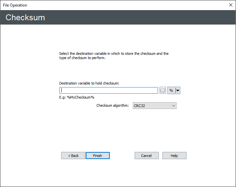The image size is (236, 187).
Task: Cancel the checksum file operation
Action: click(x=147, y=156)
